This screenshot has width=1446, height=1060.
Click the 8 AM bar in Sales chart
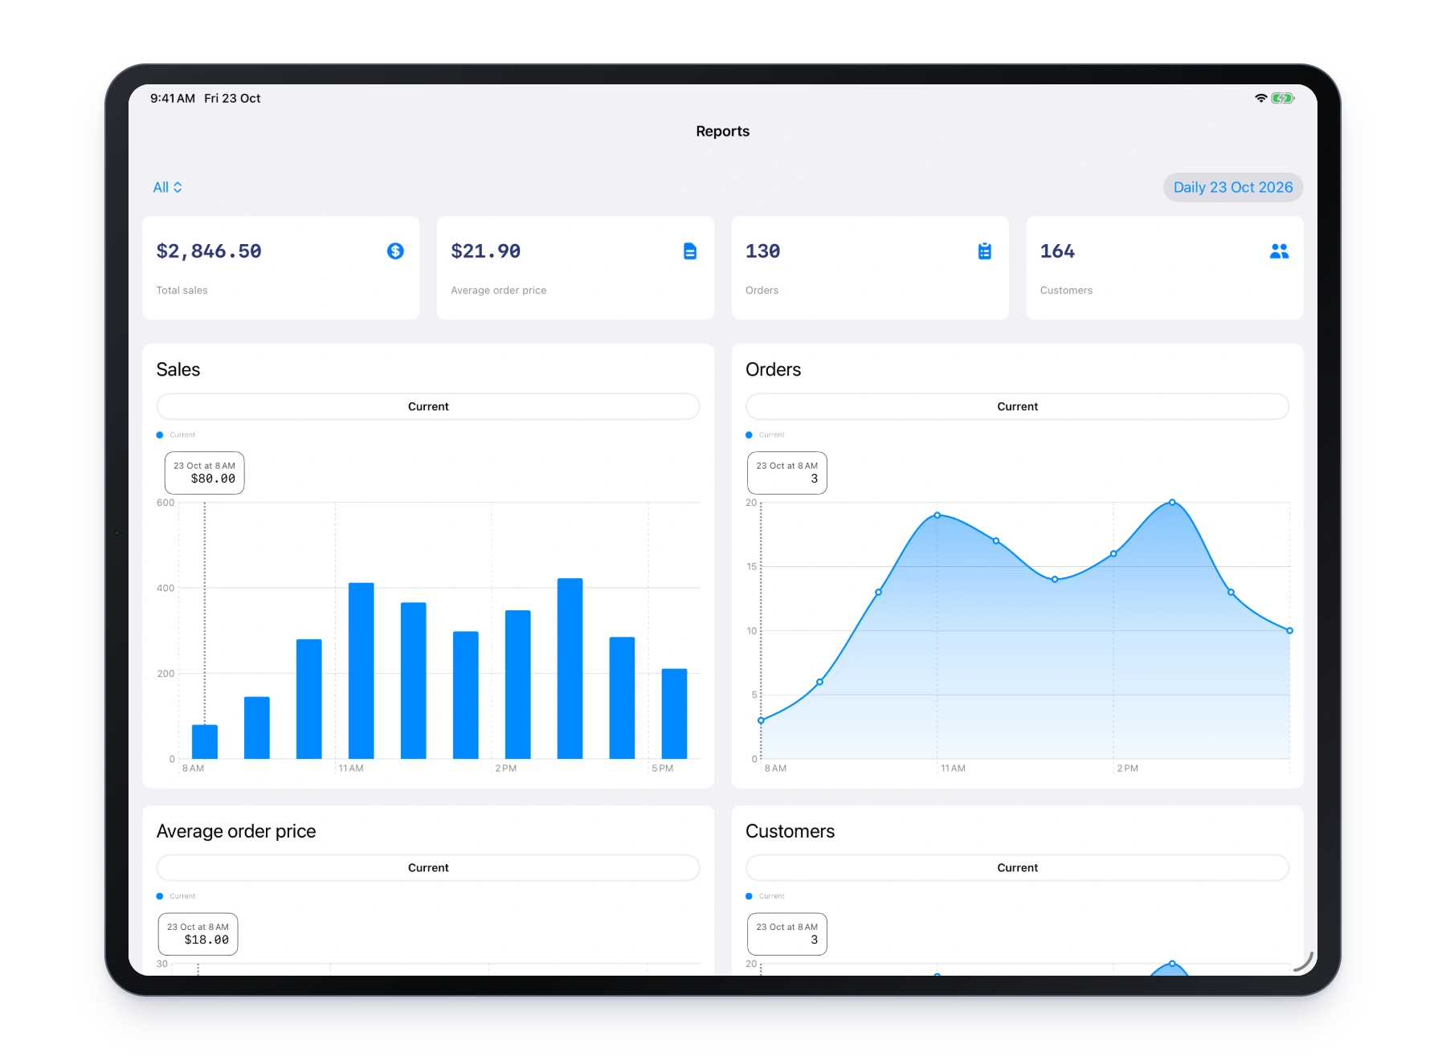[205, 741]
